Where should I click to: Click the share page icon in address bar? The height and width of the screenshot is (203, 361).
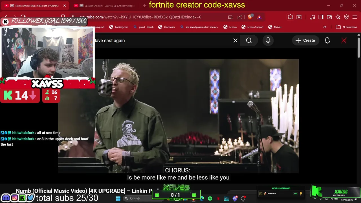click(x=240, y=17)
